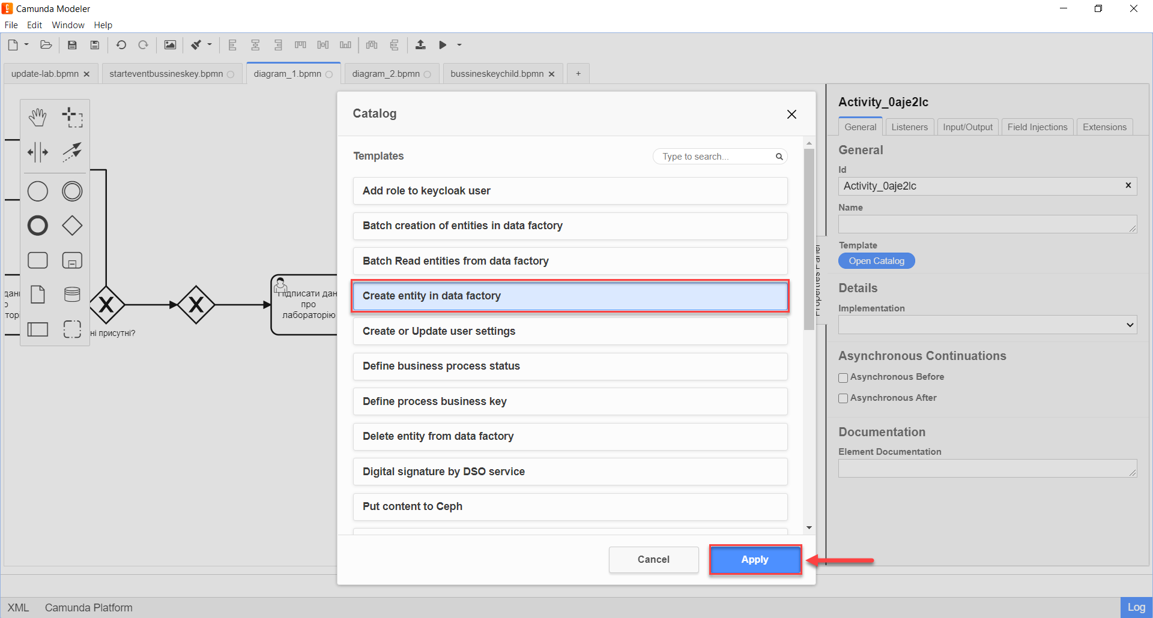
Task: Align elements to the top
Action: tap(300, 45)
